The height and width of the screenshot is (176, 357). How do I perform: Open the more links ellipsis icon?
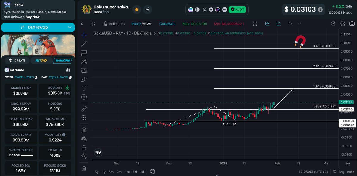pos(225,9)
